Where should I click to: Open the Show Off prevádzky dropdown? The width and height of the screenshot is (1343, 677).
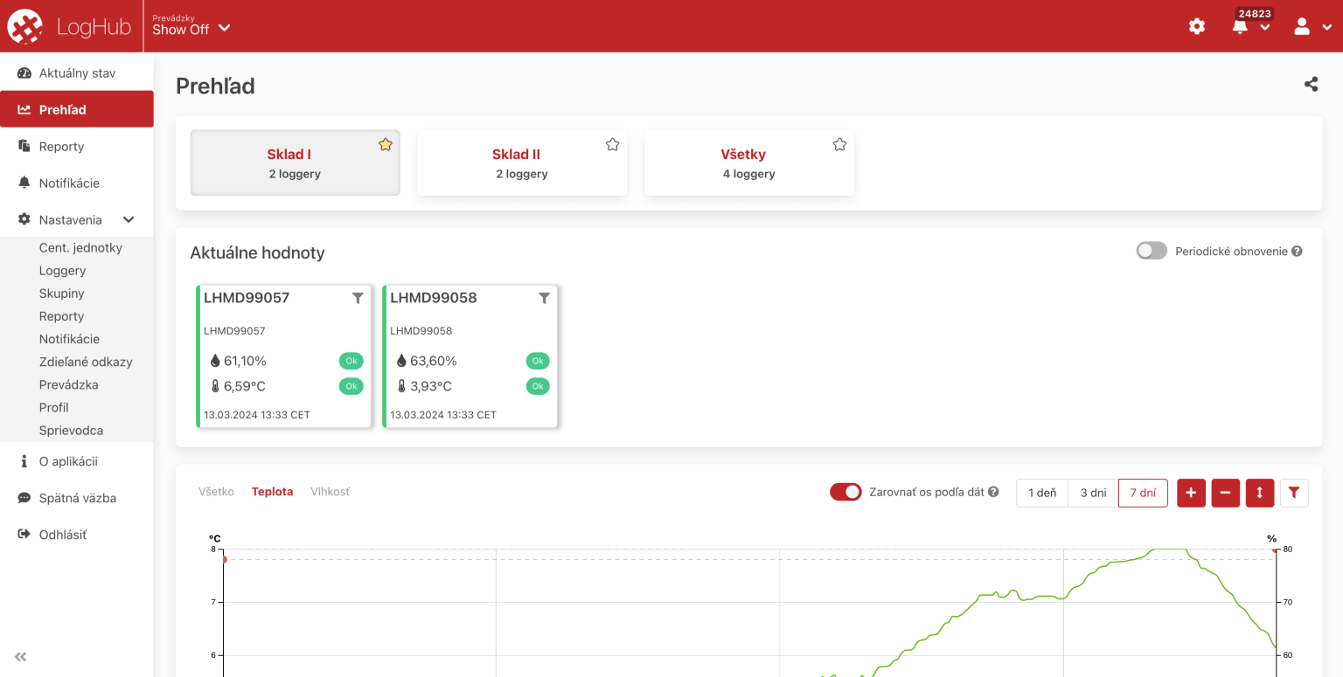191,29
